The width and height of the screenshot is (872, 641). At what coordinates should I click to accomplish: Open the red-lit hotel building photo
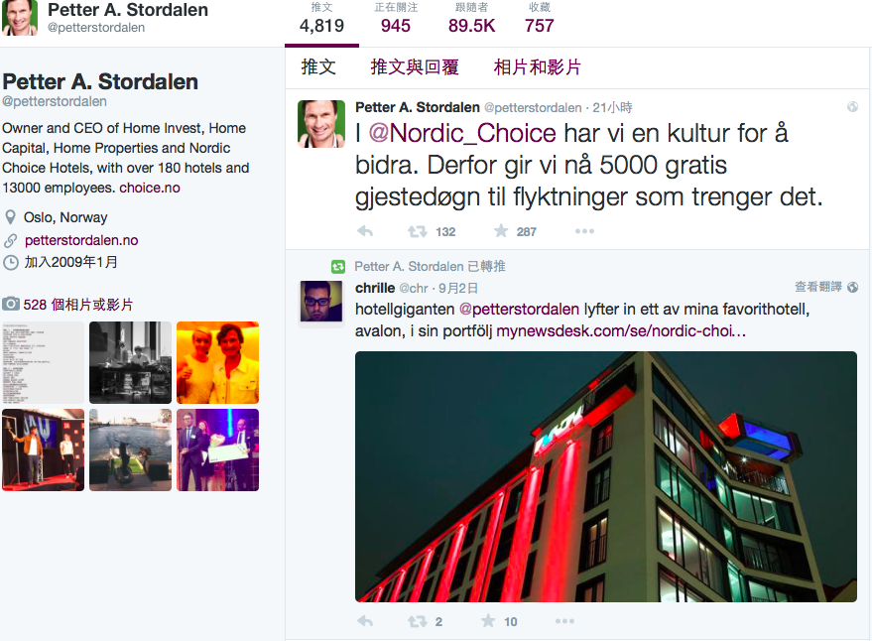pos(606,476)
